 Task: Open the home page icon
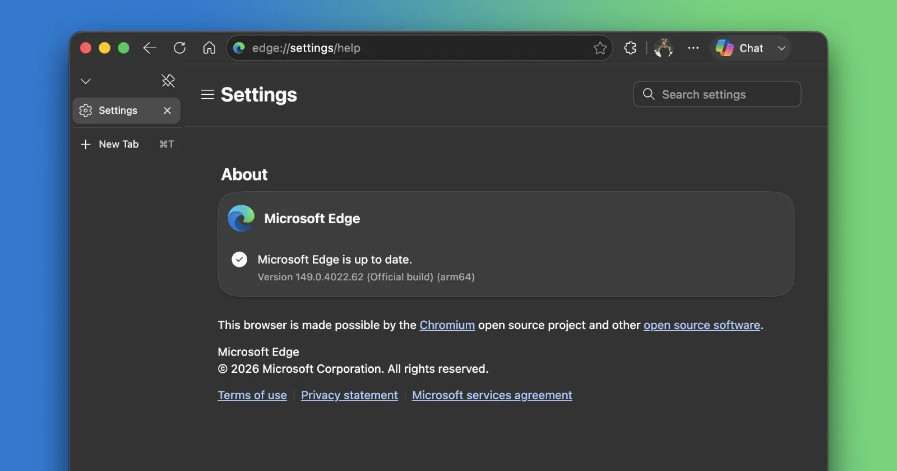pos(209,48)
